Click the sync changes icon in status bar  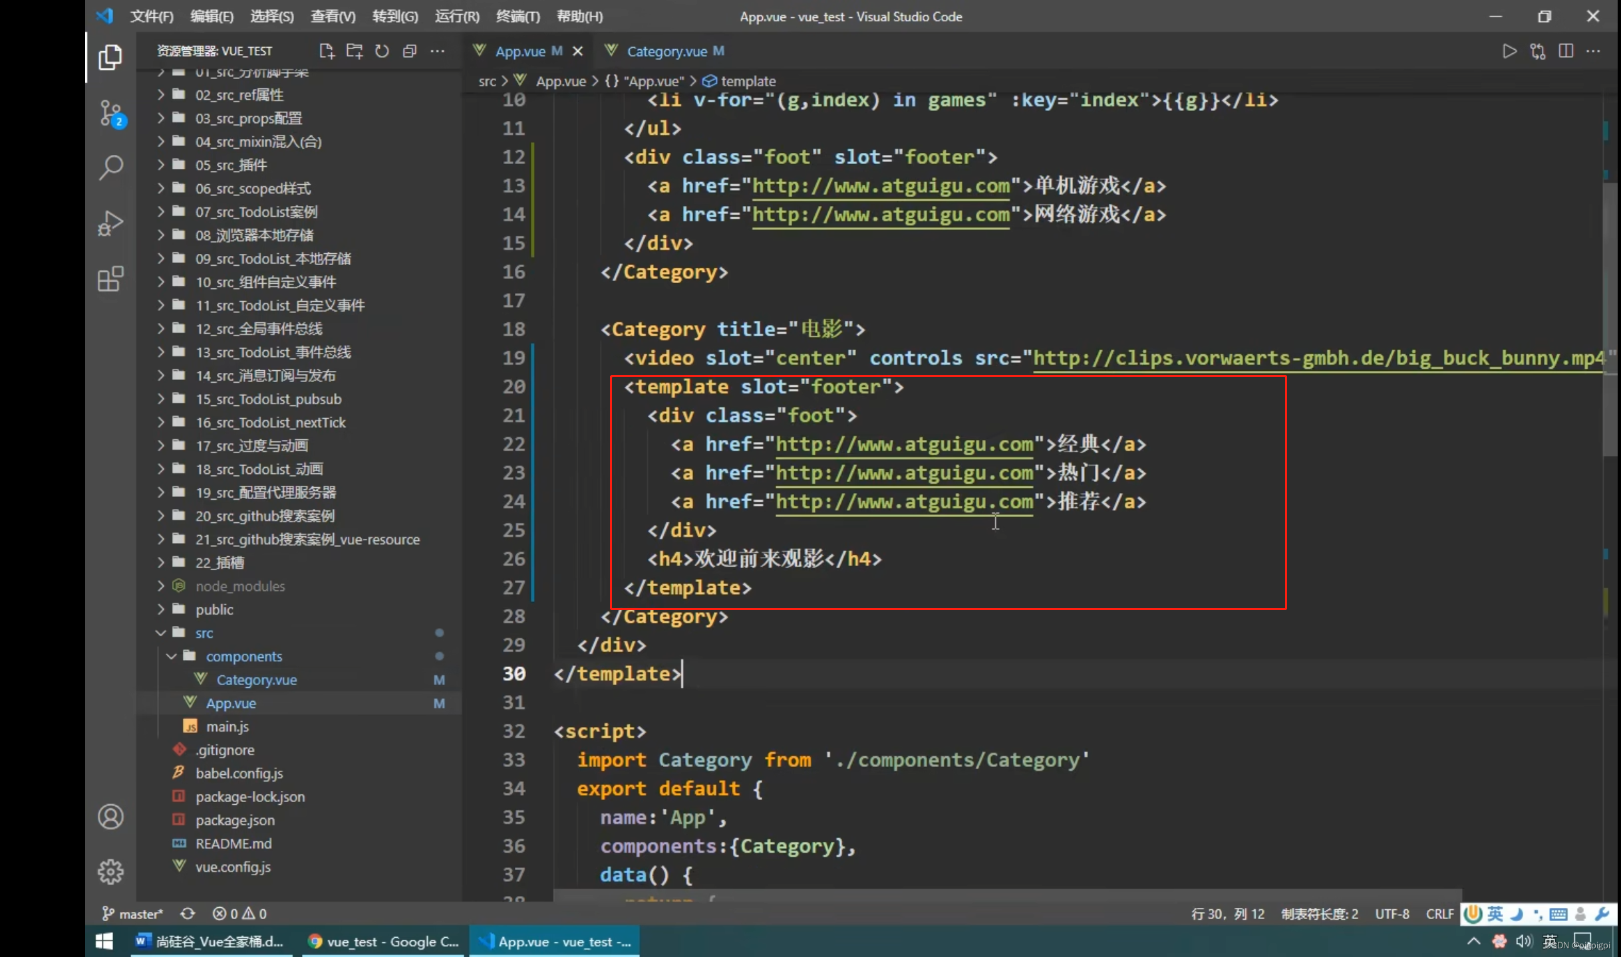(188, 914)
